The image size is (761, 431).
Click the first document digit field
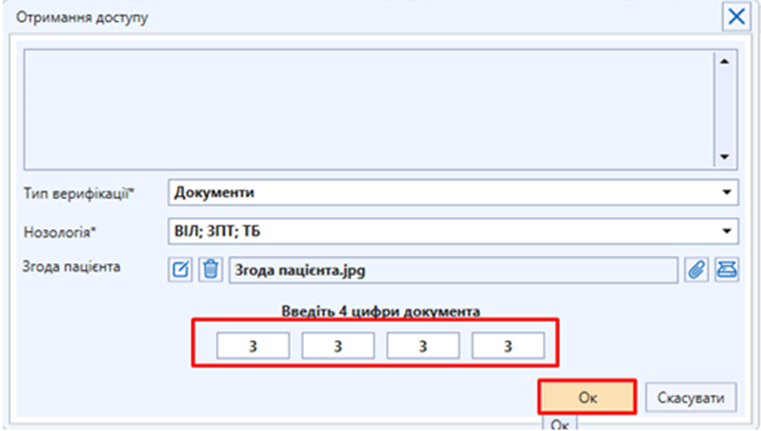click(252, 346)
